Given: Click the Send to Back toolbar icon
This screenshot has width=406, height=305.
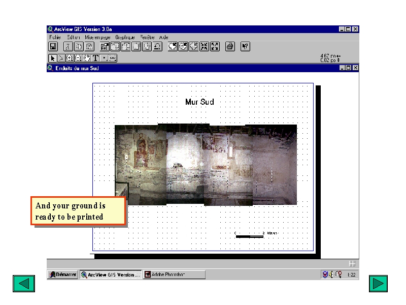Looking at the screenshot, I should click(126, 47).
